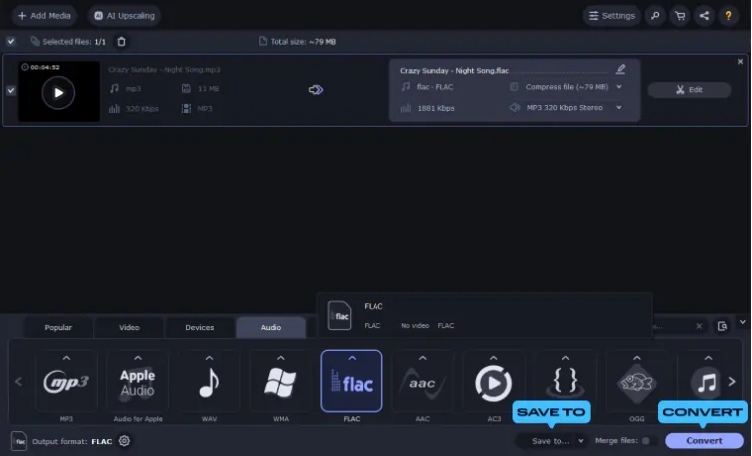Show next formats with right arrow
752x456 pixels.
pyautogui.click(x=732, y=382)
